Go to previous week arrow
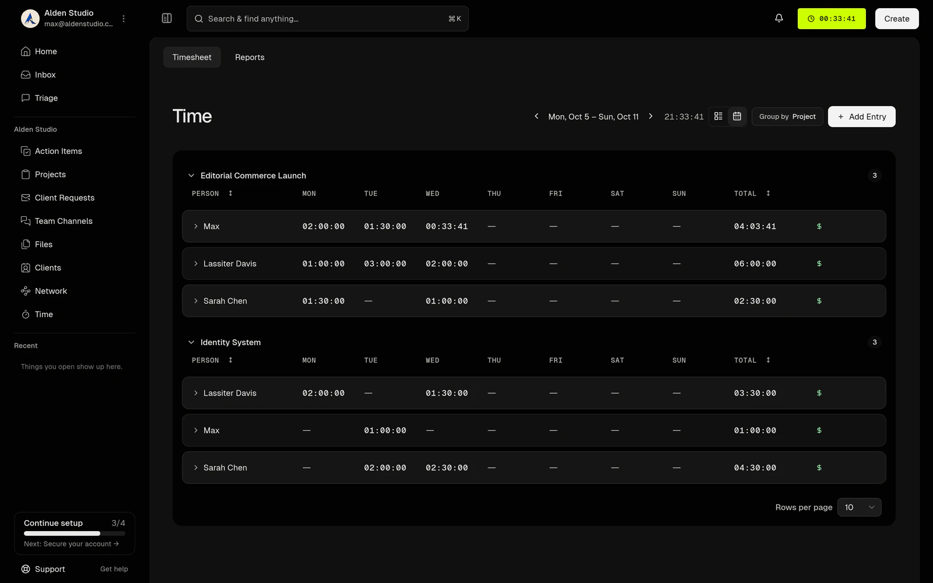The image size is (933, 583). pyautogui.click(x=536, y=117)
